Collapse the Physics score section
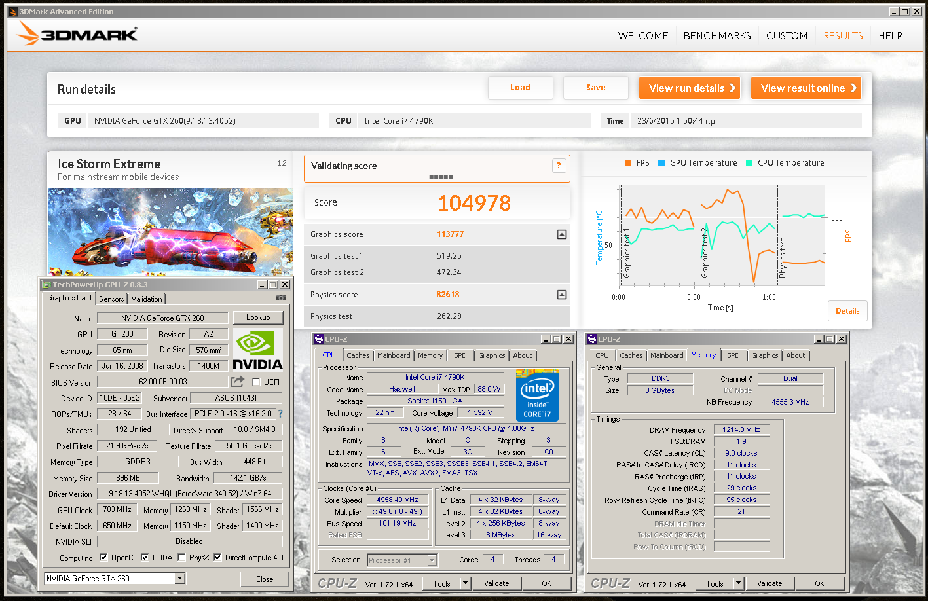The width and height of the screenshot is (928, 601). click(561, 295)
